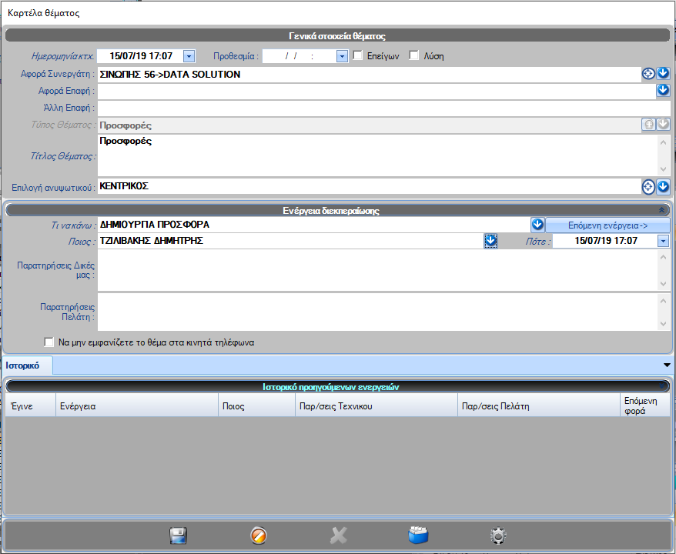Screen dimensions: 676x554
Task: Open tab list arrow right of Ιστορικό
Action: (x=667, y=364)
